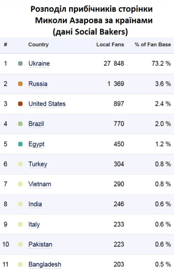Open the Russia country link
The width and height of the screenshot is (174, 271).
click(38, 84)
